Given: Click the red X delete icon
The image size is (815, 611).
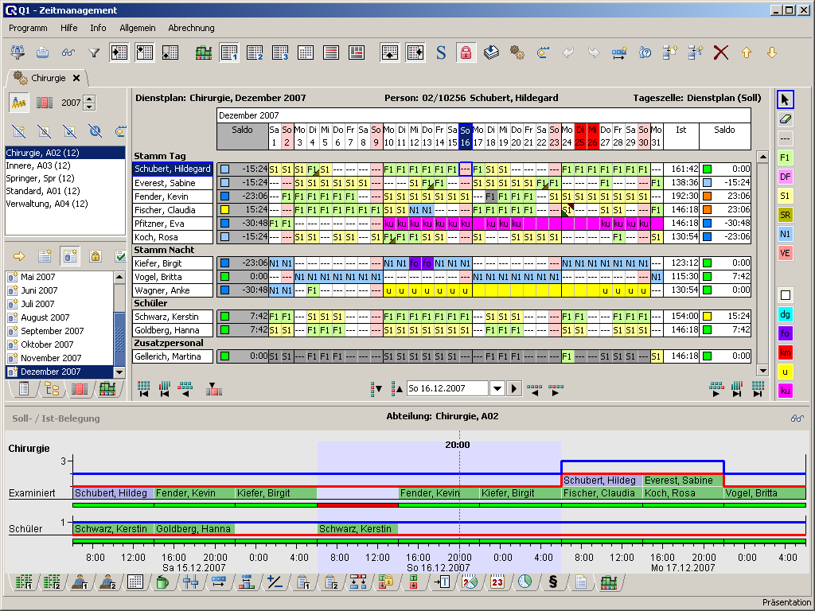Looking at the screenshot, I should click(x=721, y=53).
